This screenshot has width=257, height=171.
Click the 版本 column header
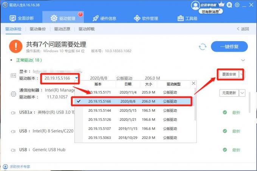98,84
